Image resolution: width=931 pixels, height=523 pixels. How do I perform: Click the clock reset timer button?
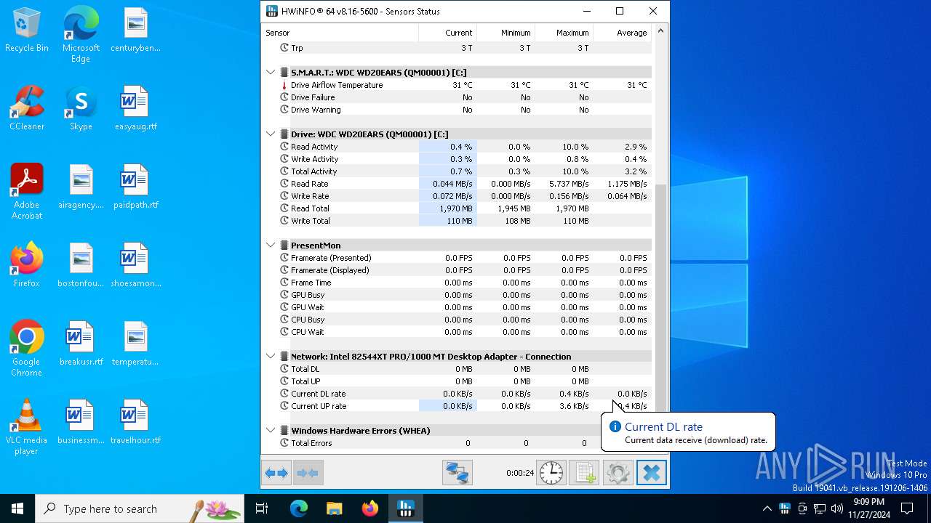tap(551, 473)
